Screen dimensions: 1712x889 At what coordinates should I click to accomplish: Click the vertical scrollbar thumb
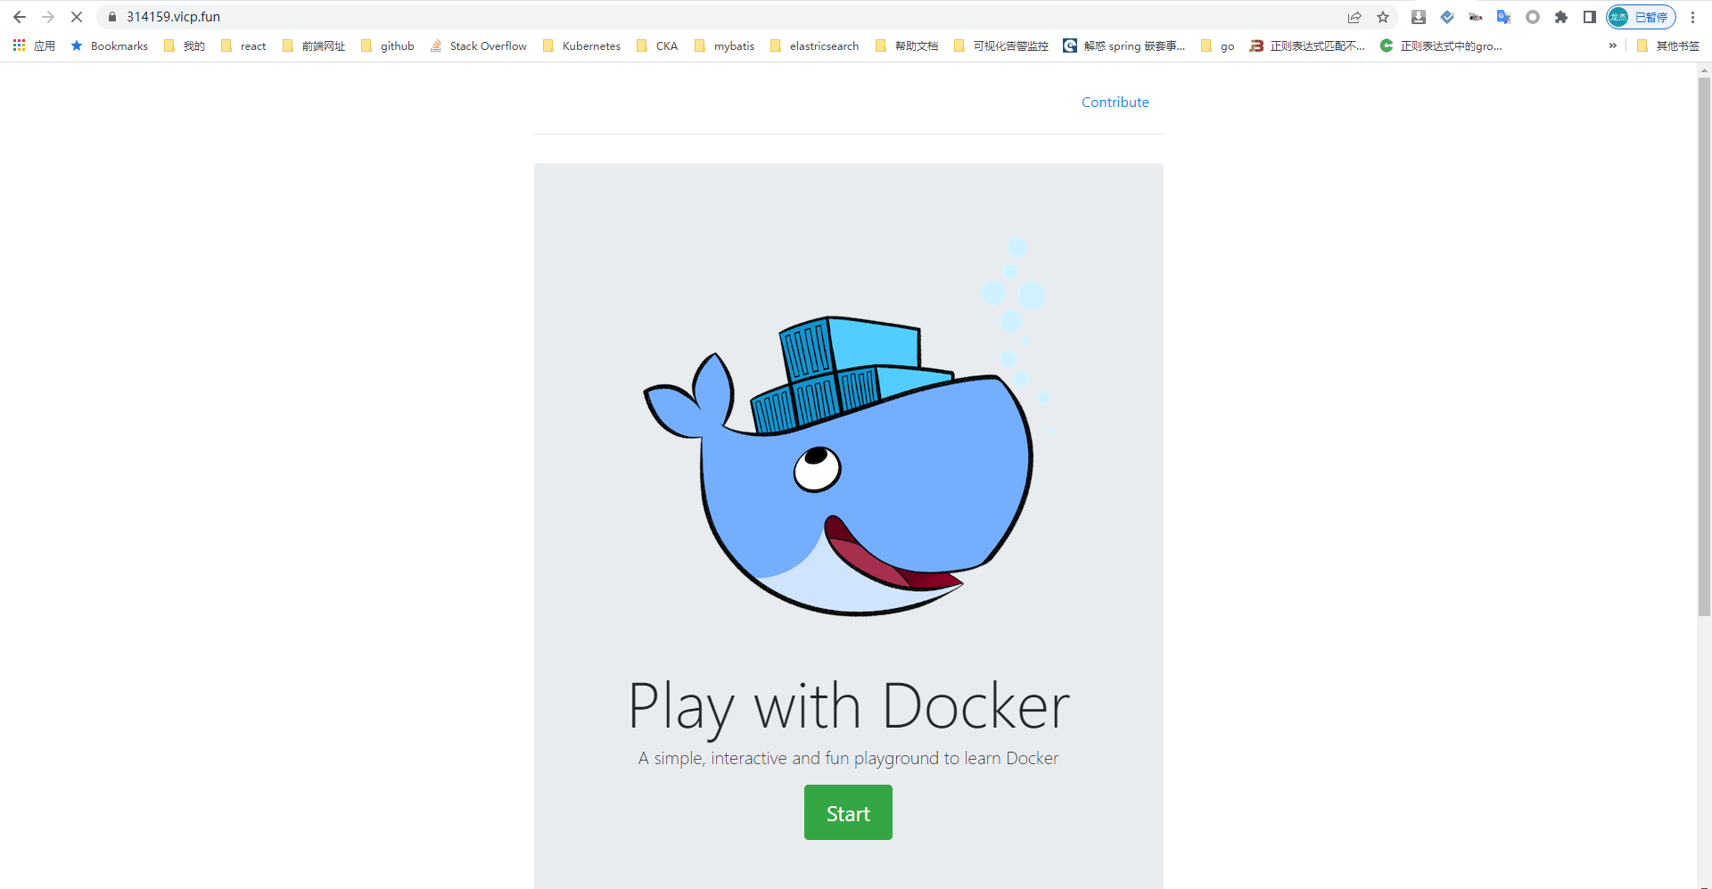pos(1704,346)
